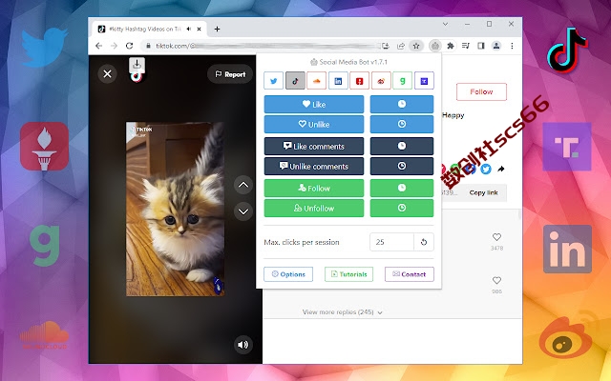Open the Chrome profile avatar
The image size is (611, 381).
pyautogui.click(x=496, y=46)
